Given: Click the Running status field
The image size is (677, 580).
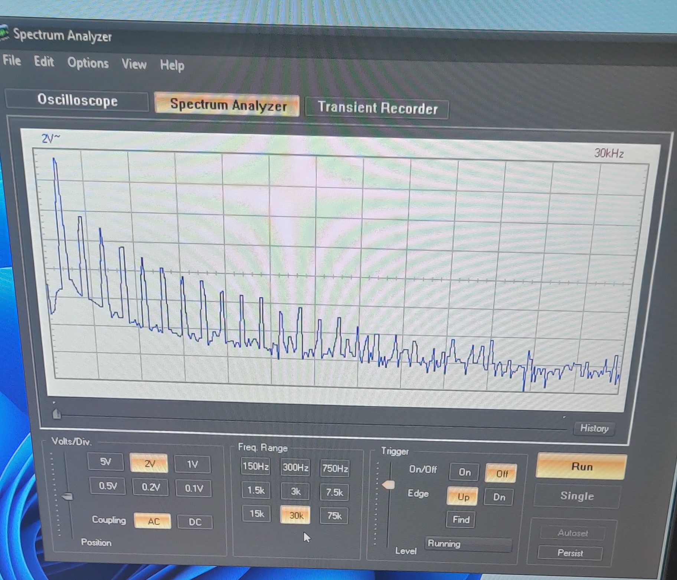Looking at the screenshot, I should coord(468,544).
